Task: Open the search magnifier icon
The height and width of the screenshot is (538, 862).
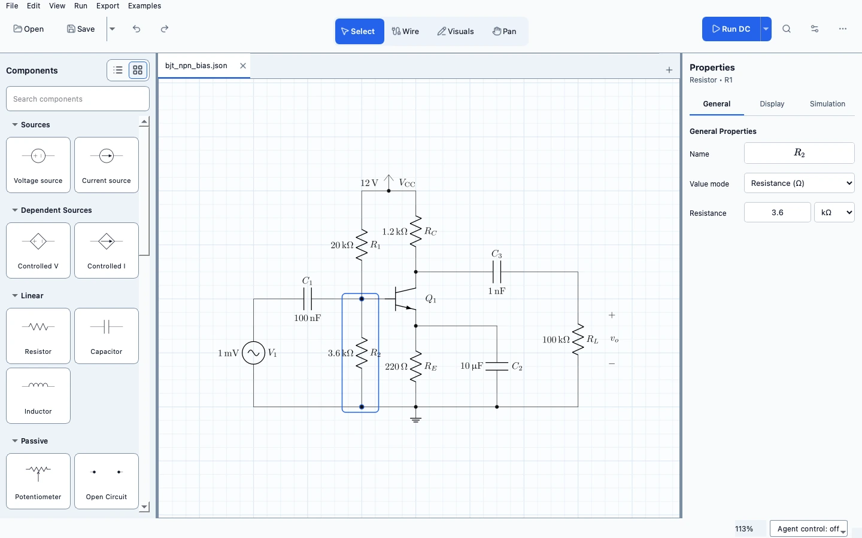Action: pyautogui.click(x=787, y=29)
